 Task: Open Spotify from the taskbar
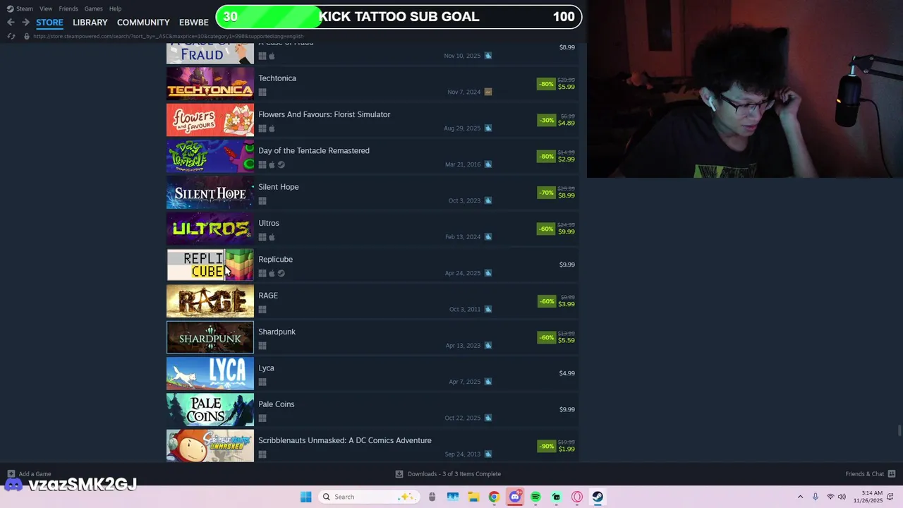(x=535, y=497)
